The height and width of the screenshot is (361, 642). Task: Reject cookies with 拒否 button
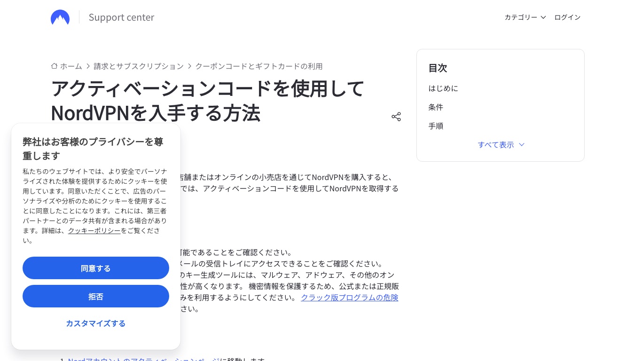tap(96, 296)
